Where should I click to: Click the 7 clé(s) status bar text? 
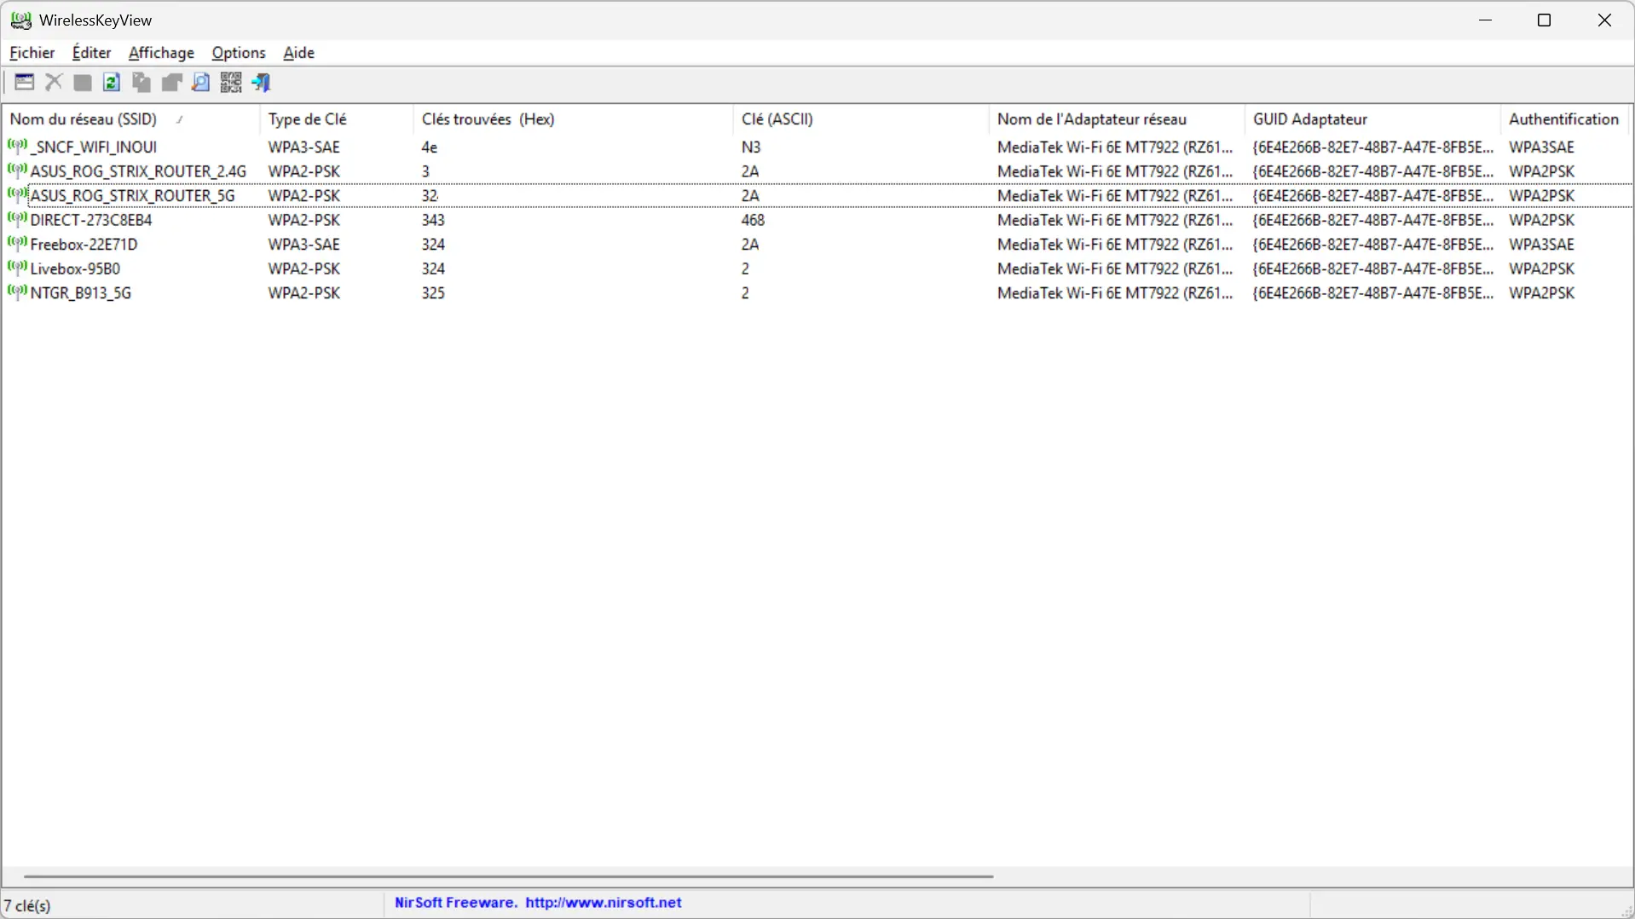pos(28,905)
